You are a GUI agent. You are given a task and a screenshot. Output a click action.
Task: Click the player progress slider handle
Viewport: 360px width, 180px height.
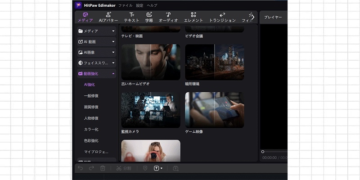[263, 152]
